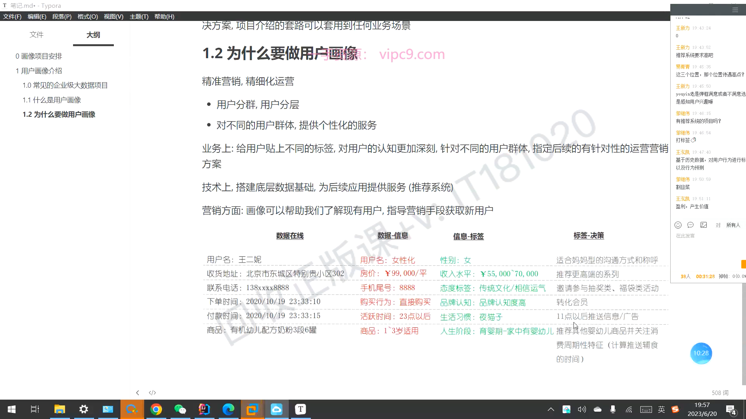This screenshot has height=419, width=746.
Task: Click the speech bubble icon in chat
Action: click(690, 225)
